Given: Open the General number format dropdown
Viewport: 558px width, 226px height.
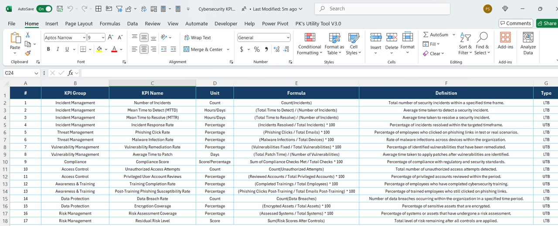Looking at the screenshot, I should pos(288,38).
